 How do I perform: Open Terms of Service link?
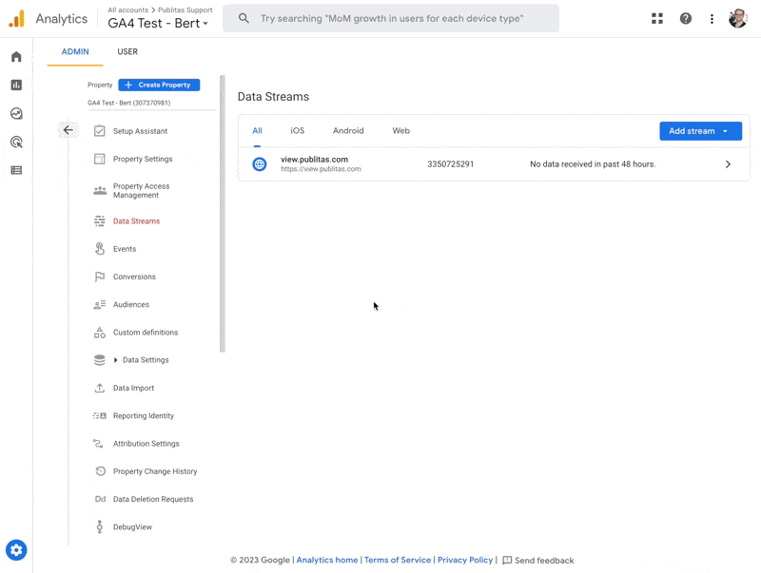(x=398, y=560)
